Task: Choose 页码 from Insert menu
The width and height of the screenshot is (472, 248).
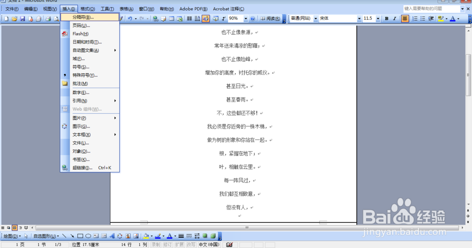Action: pyautogui.click(x=90, y=25)
